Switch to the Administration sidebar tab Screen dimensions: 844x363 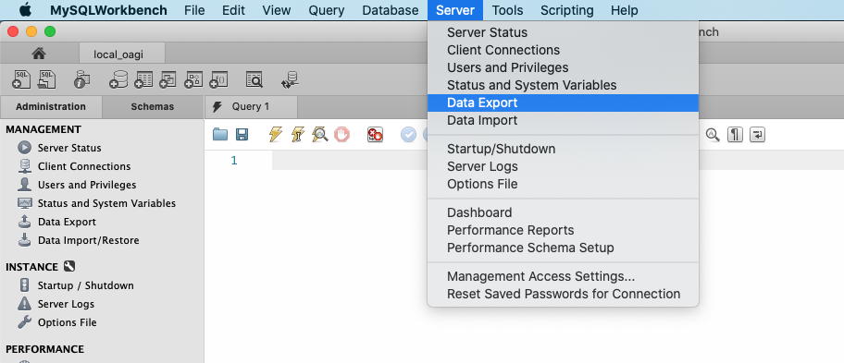coord(51,107)
